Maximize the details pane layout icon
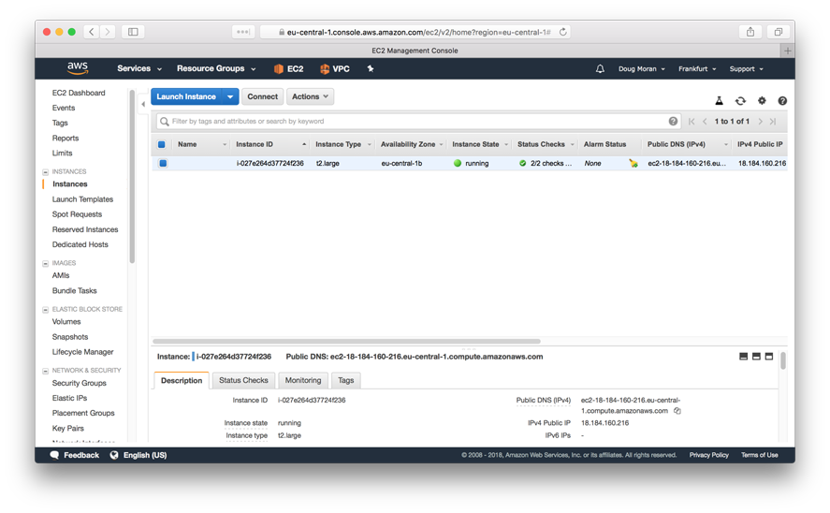This screenshot has height=513, width=830. 769,357
